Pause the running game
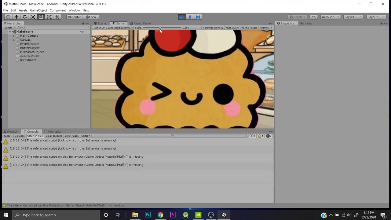The width and height of the screenshot is (391, 220). point(190,17)
